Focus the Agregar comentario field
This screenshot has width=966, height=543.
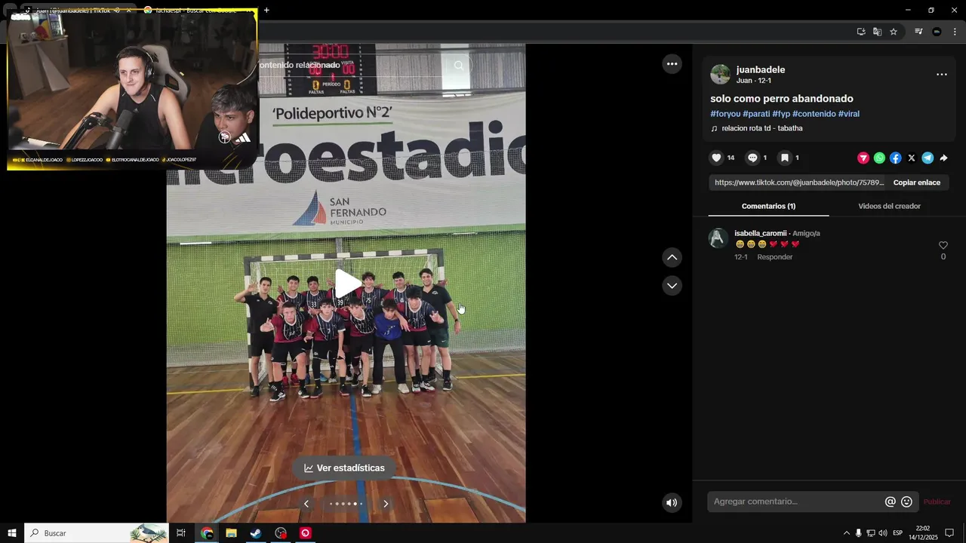[x=797, y=502]
